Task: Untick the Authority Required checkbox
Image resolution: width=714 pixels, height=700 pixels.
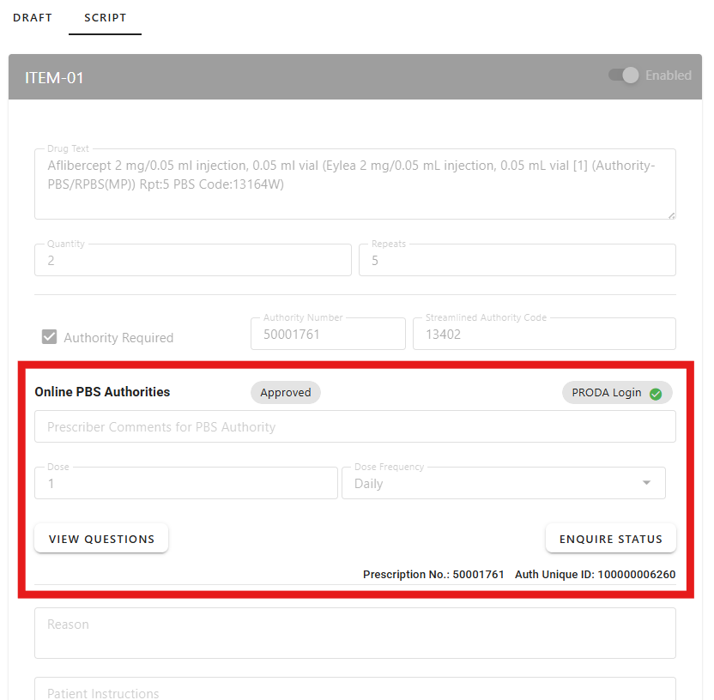Action: pyautogui.click(x=50, y=337)
